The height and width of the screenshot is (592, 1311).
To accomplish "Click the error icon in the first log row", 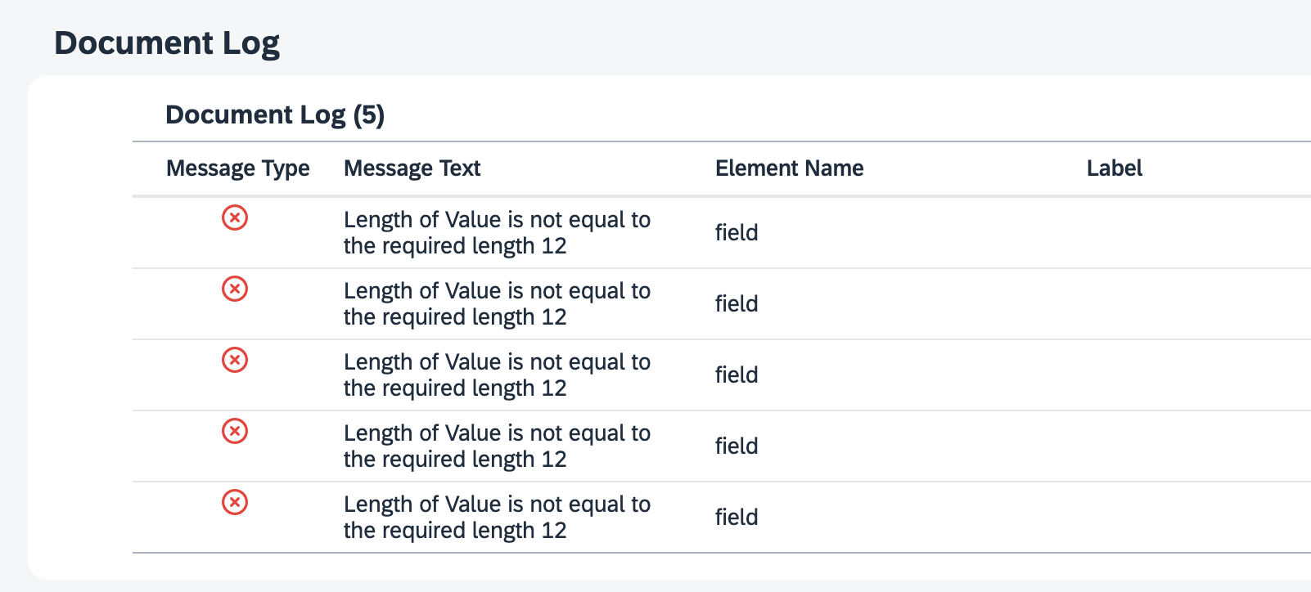I will tap(235, 218).
